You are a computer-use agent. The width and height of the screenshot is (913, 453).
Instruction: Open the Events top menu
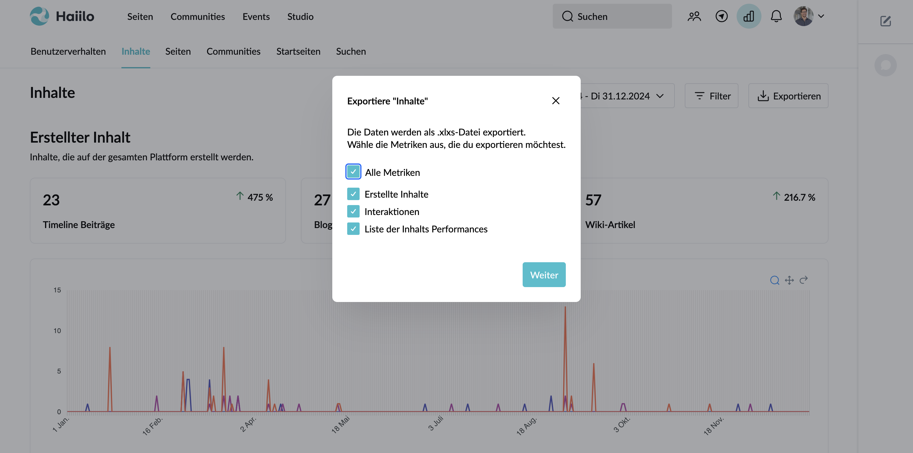click(x=256, y=16)
